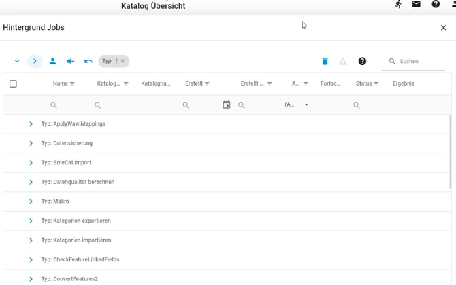
Task: Click the blue trash delete icon
Action: click(x=325, y=61)
